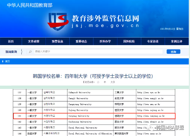Select row number 141 cell
The width and height of the screenshot is (190, 136).
click(19, 116)
